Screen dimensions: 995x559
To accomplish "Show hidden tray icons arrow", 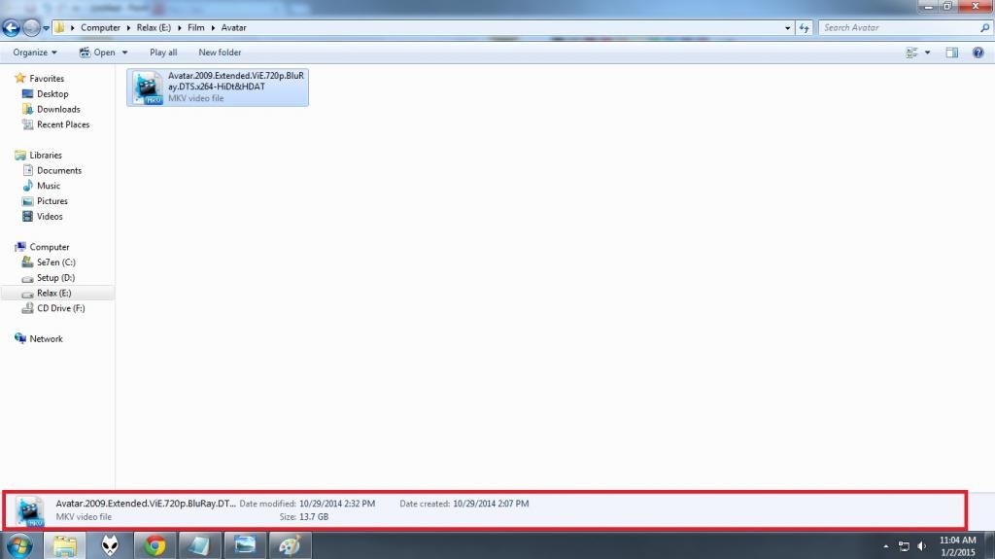I will pos(886,546).
